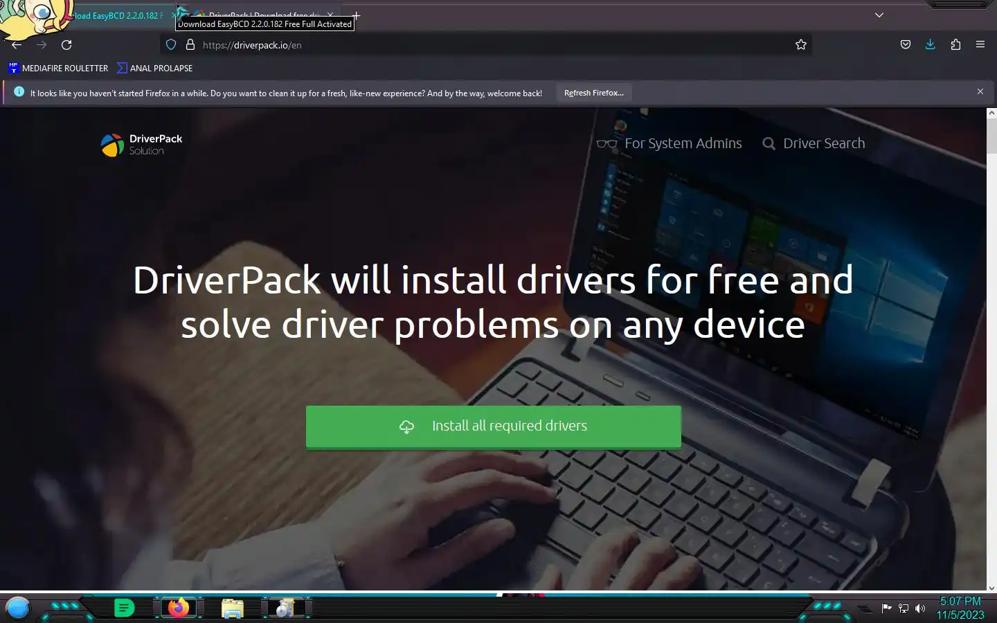Viewport: 997px width, 623px height.
Task: Bookmark this page with the star icon
Action: tap(801, 45)
